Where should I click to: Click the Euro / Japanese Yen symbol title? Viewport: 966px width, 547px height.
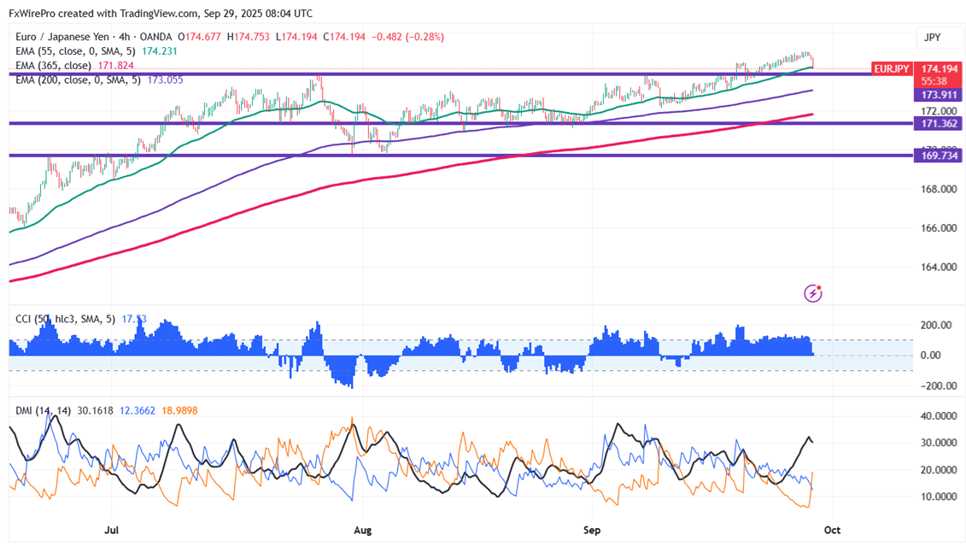tap(65, 37)
